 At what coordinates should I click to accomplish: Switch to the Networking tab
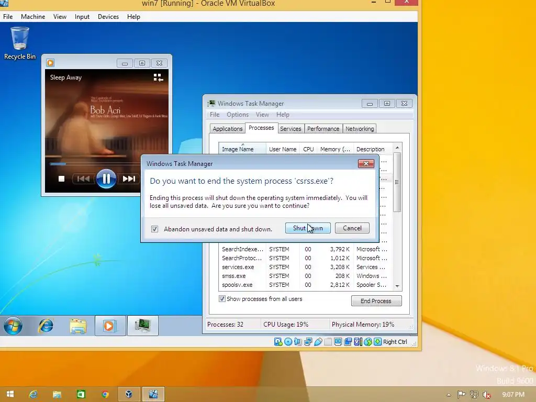360,129
